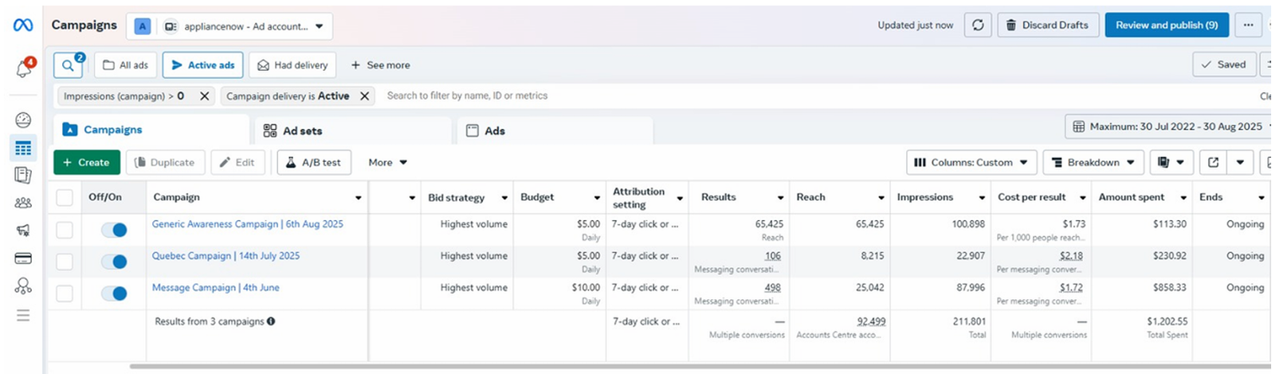Click the Meta logo icon
This screenshot has height=374, width=1275.
coord(23,26)
